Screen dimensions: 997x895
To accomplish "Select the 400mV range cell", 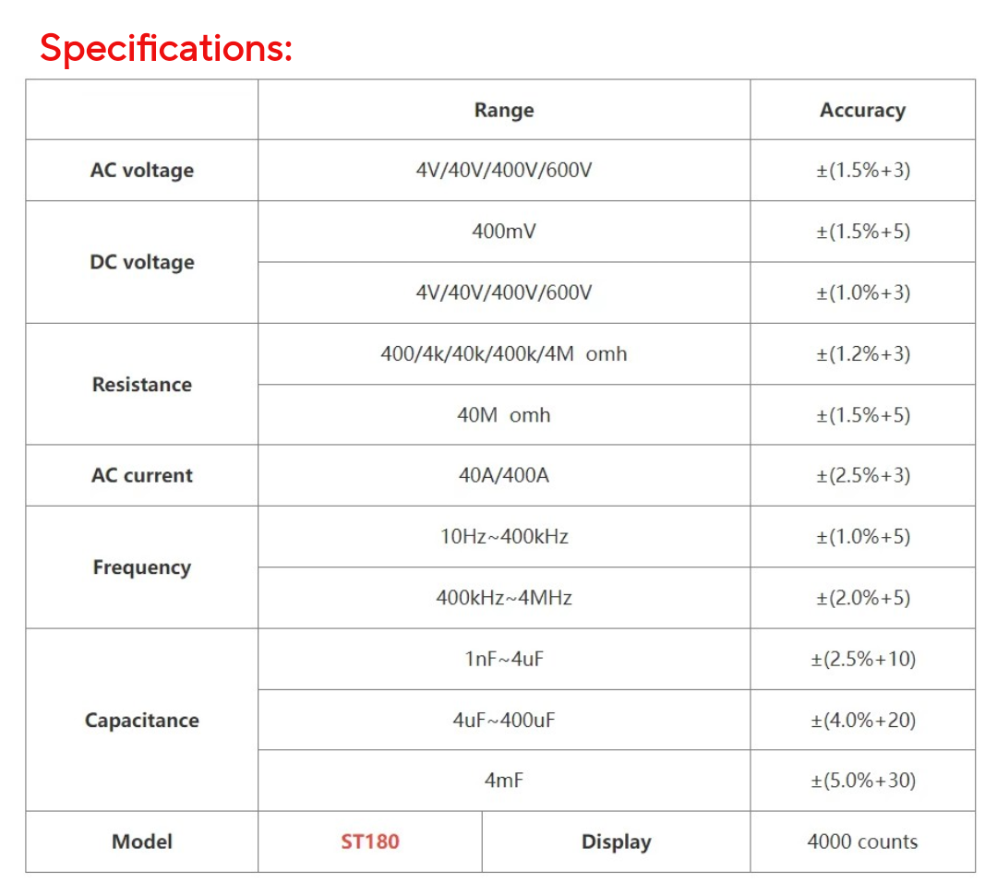I will pos(504,232).
